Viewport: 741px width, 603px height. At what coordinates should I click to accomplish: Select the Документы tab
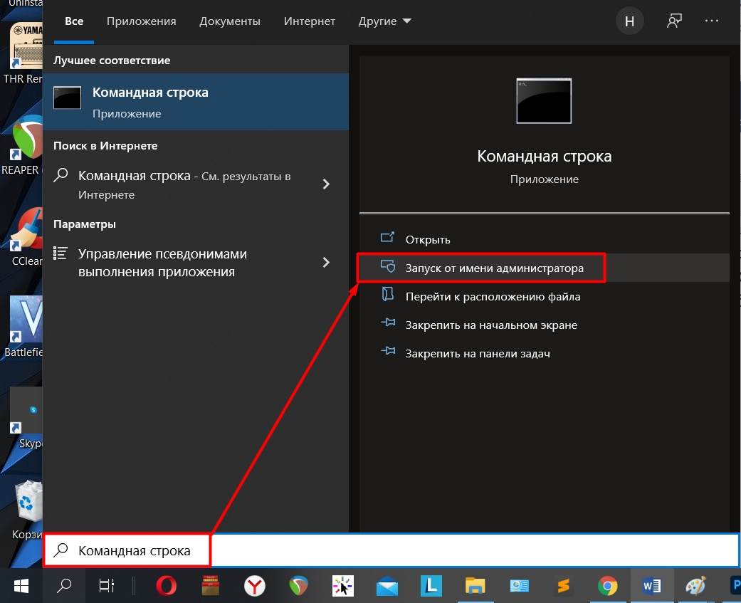click(230, 21)
